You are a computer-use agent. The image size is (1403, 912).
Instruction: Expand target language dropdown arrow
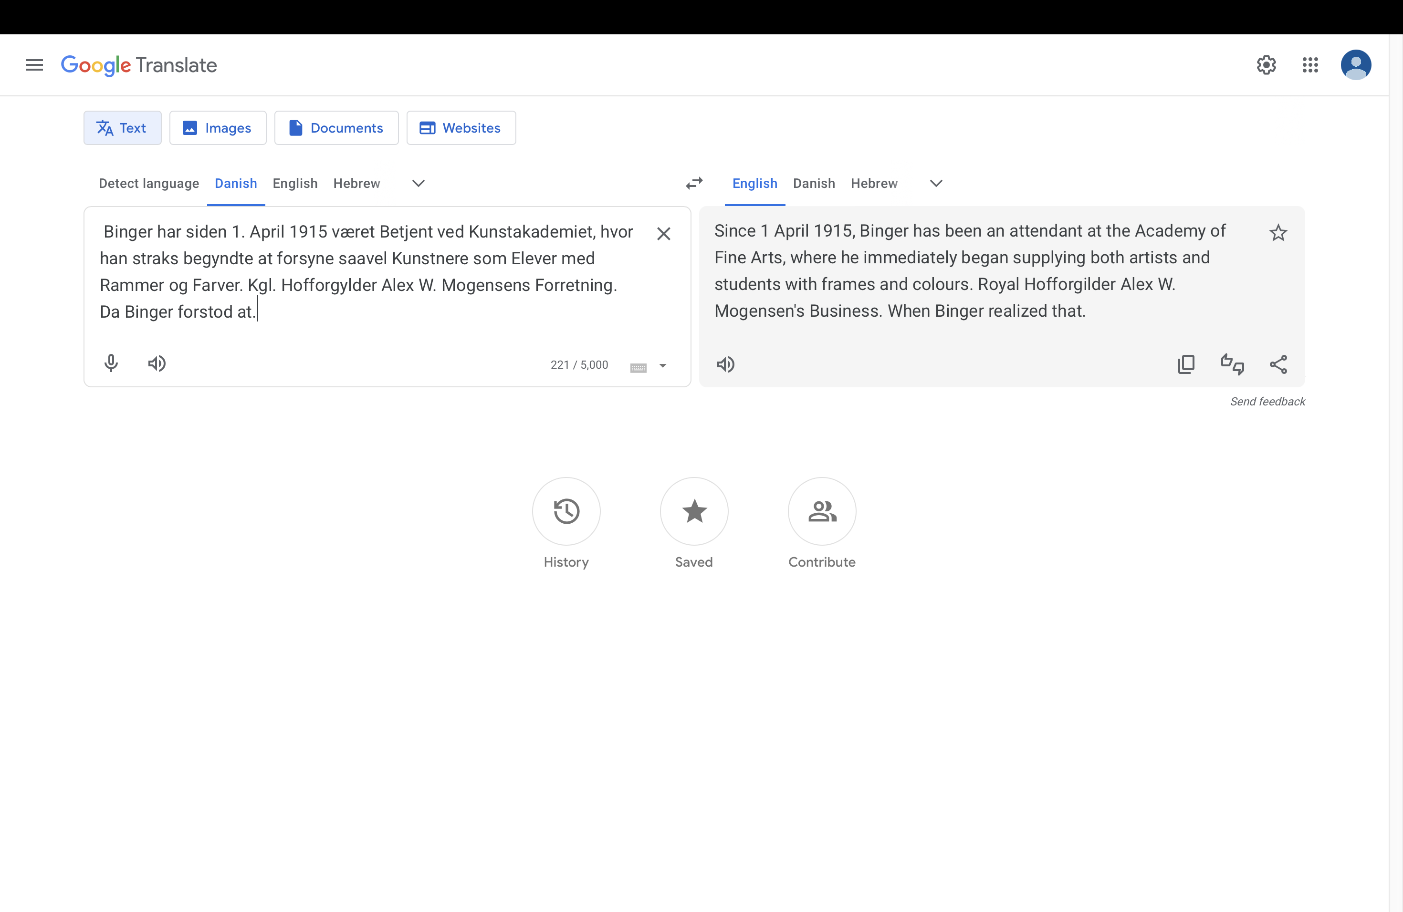click(936, 182)
